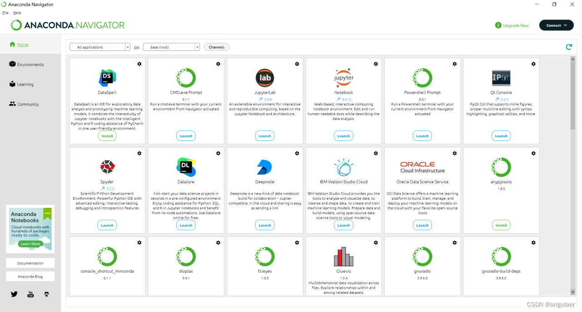Open the Jupyter Notebook tile gear options
Image resolution: width=582 pixels, height=312 pixels.
point(376,64)
